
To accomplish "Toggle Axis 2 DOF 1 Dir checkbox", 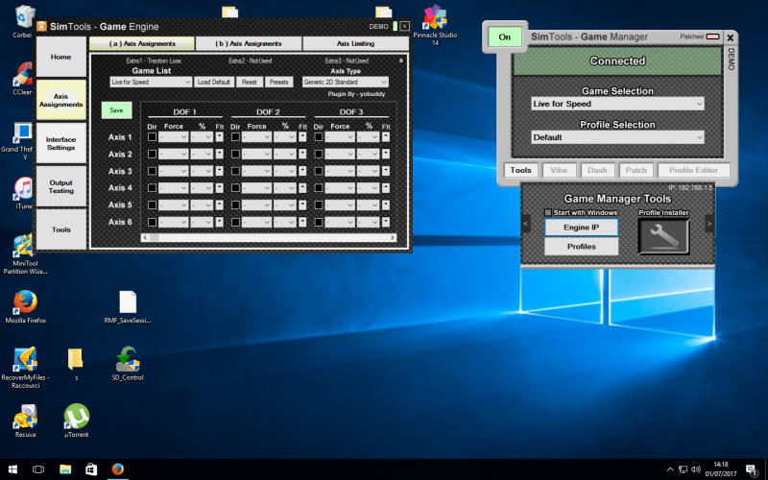I will [x=152, y=154].
